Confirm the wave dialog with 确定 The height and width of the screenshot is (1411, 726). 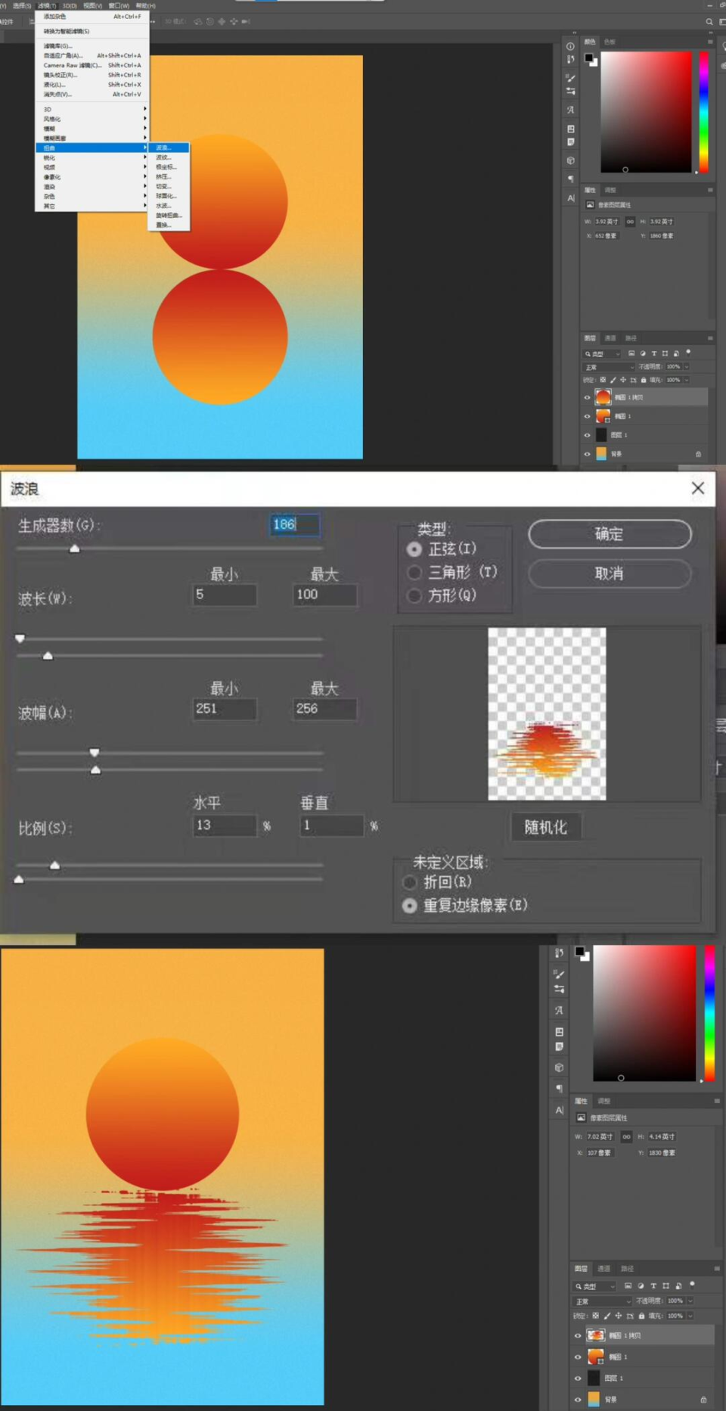[610, 534]
